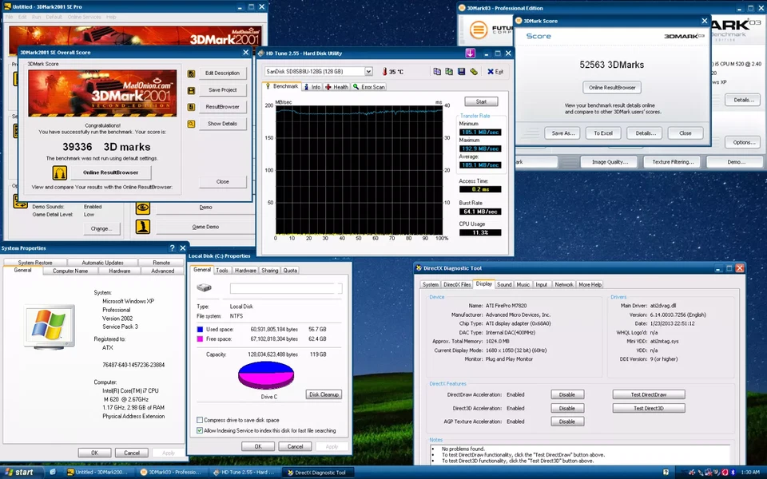Viewport: 767px width, 479px height.
Task: Open the Sound tab in DirectX Diagnostic Tool
Action: 504,284
